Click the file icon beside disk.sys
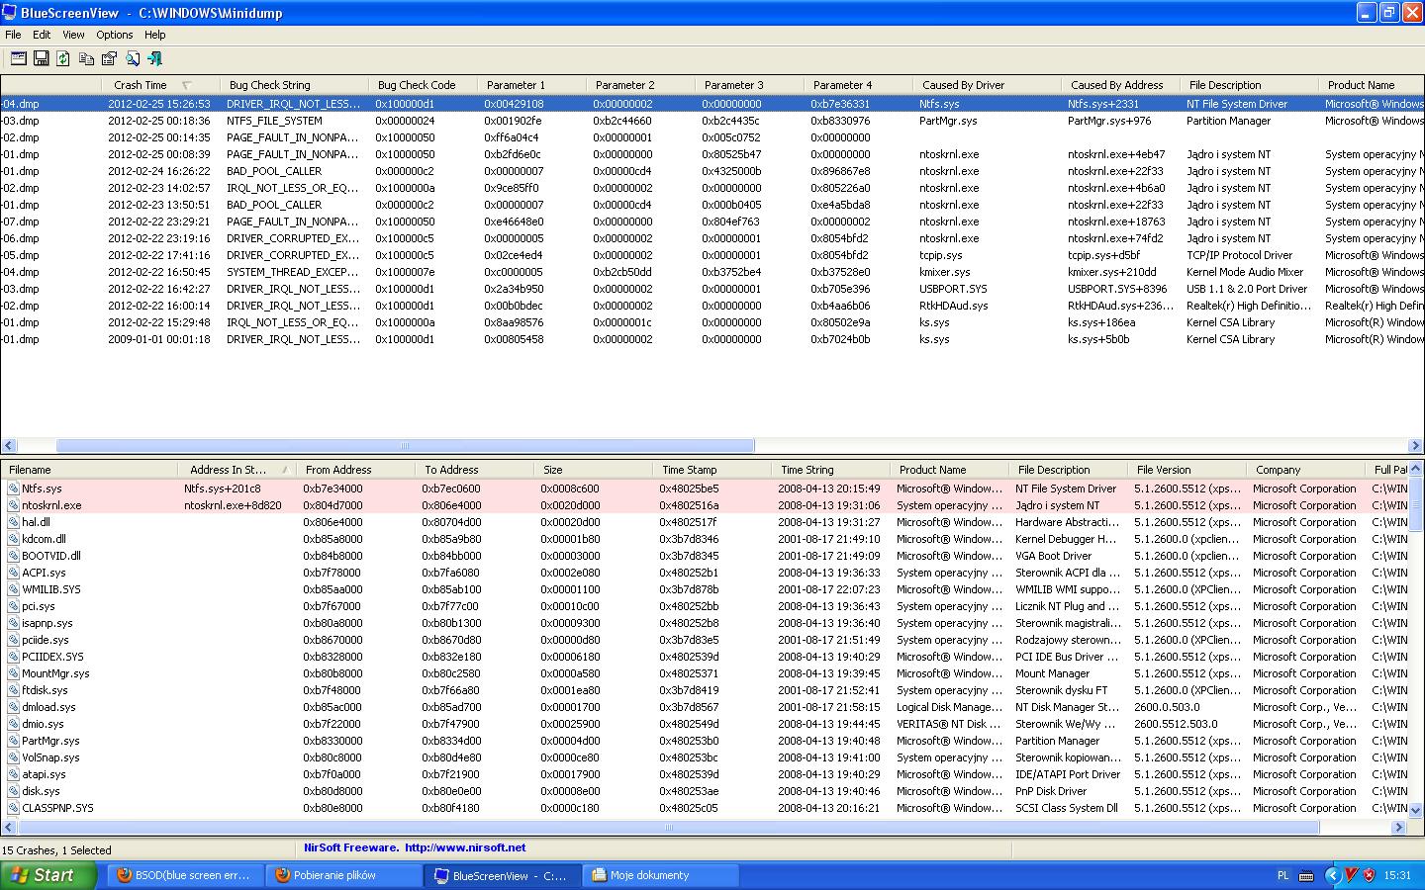 pos(13,791)
